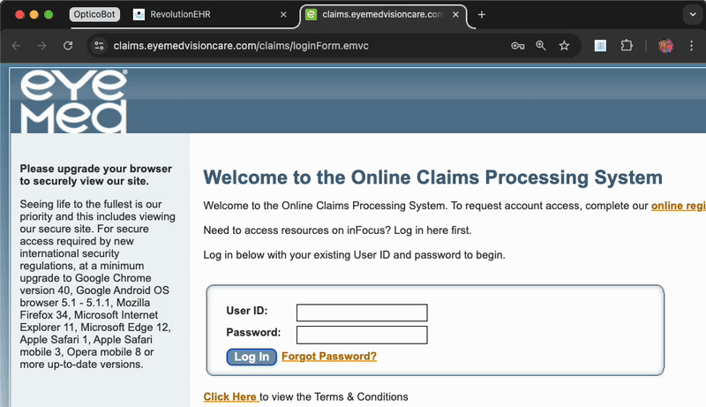
Task: Open the Forgot Password? link
Action: [329, 356]
